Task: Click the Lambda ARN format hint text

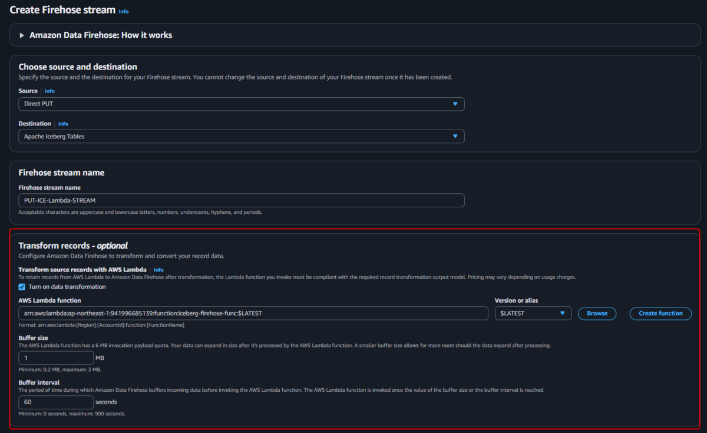Action: click(101, 325)
